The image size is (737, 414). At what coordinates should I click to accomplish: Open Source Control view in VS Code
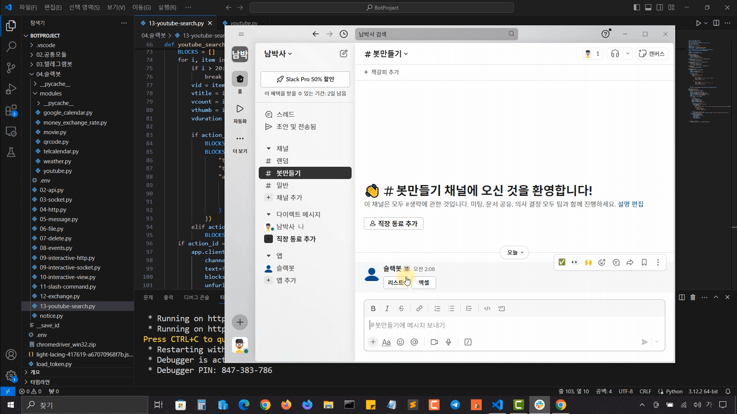click(x=11, y=68)
